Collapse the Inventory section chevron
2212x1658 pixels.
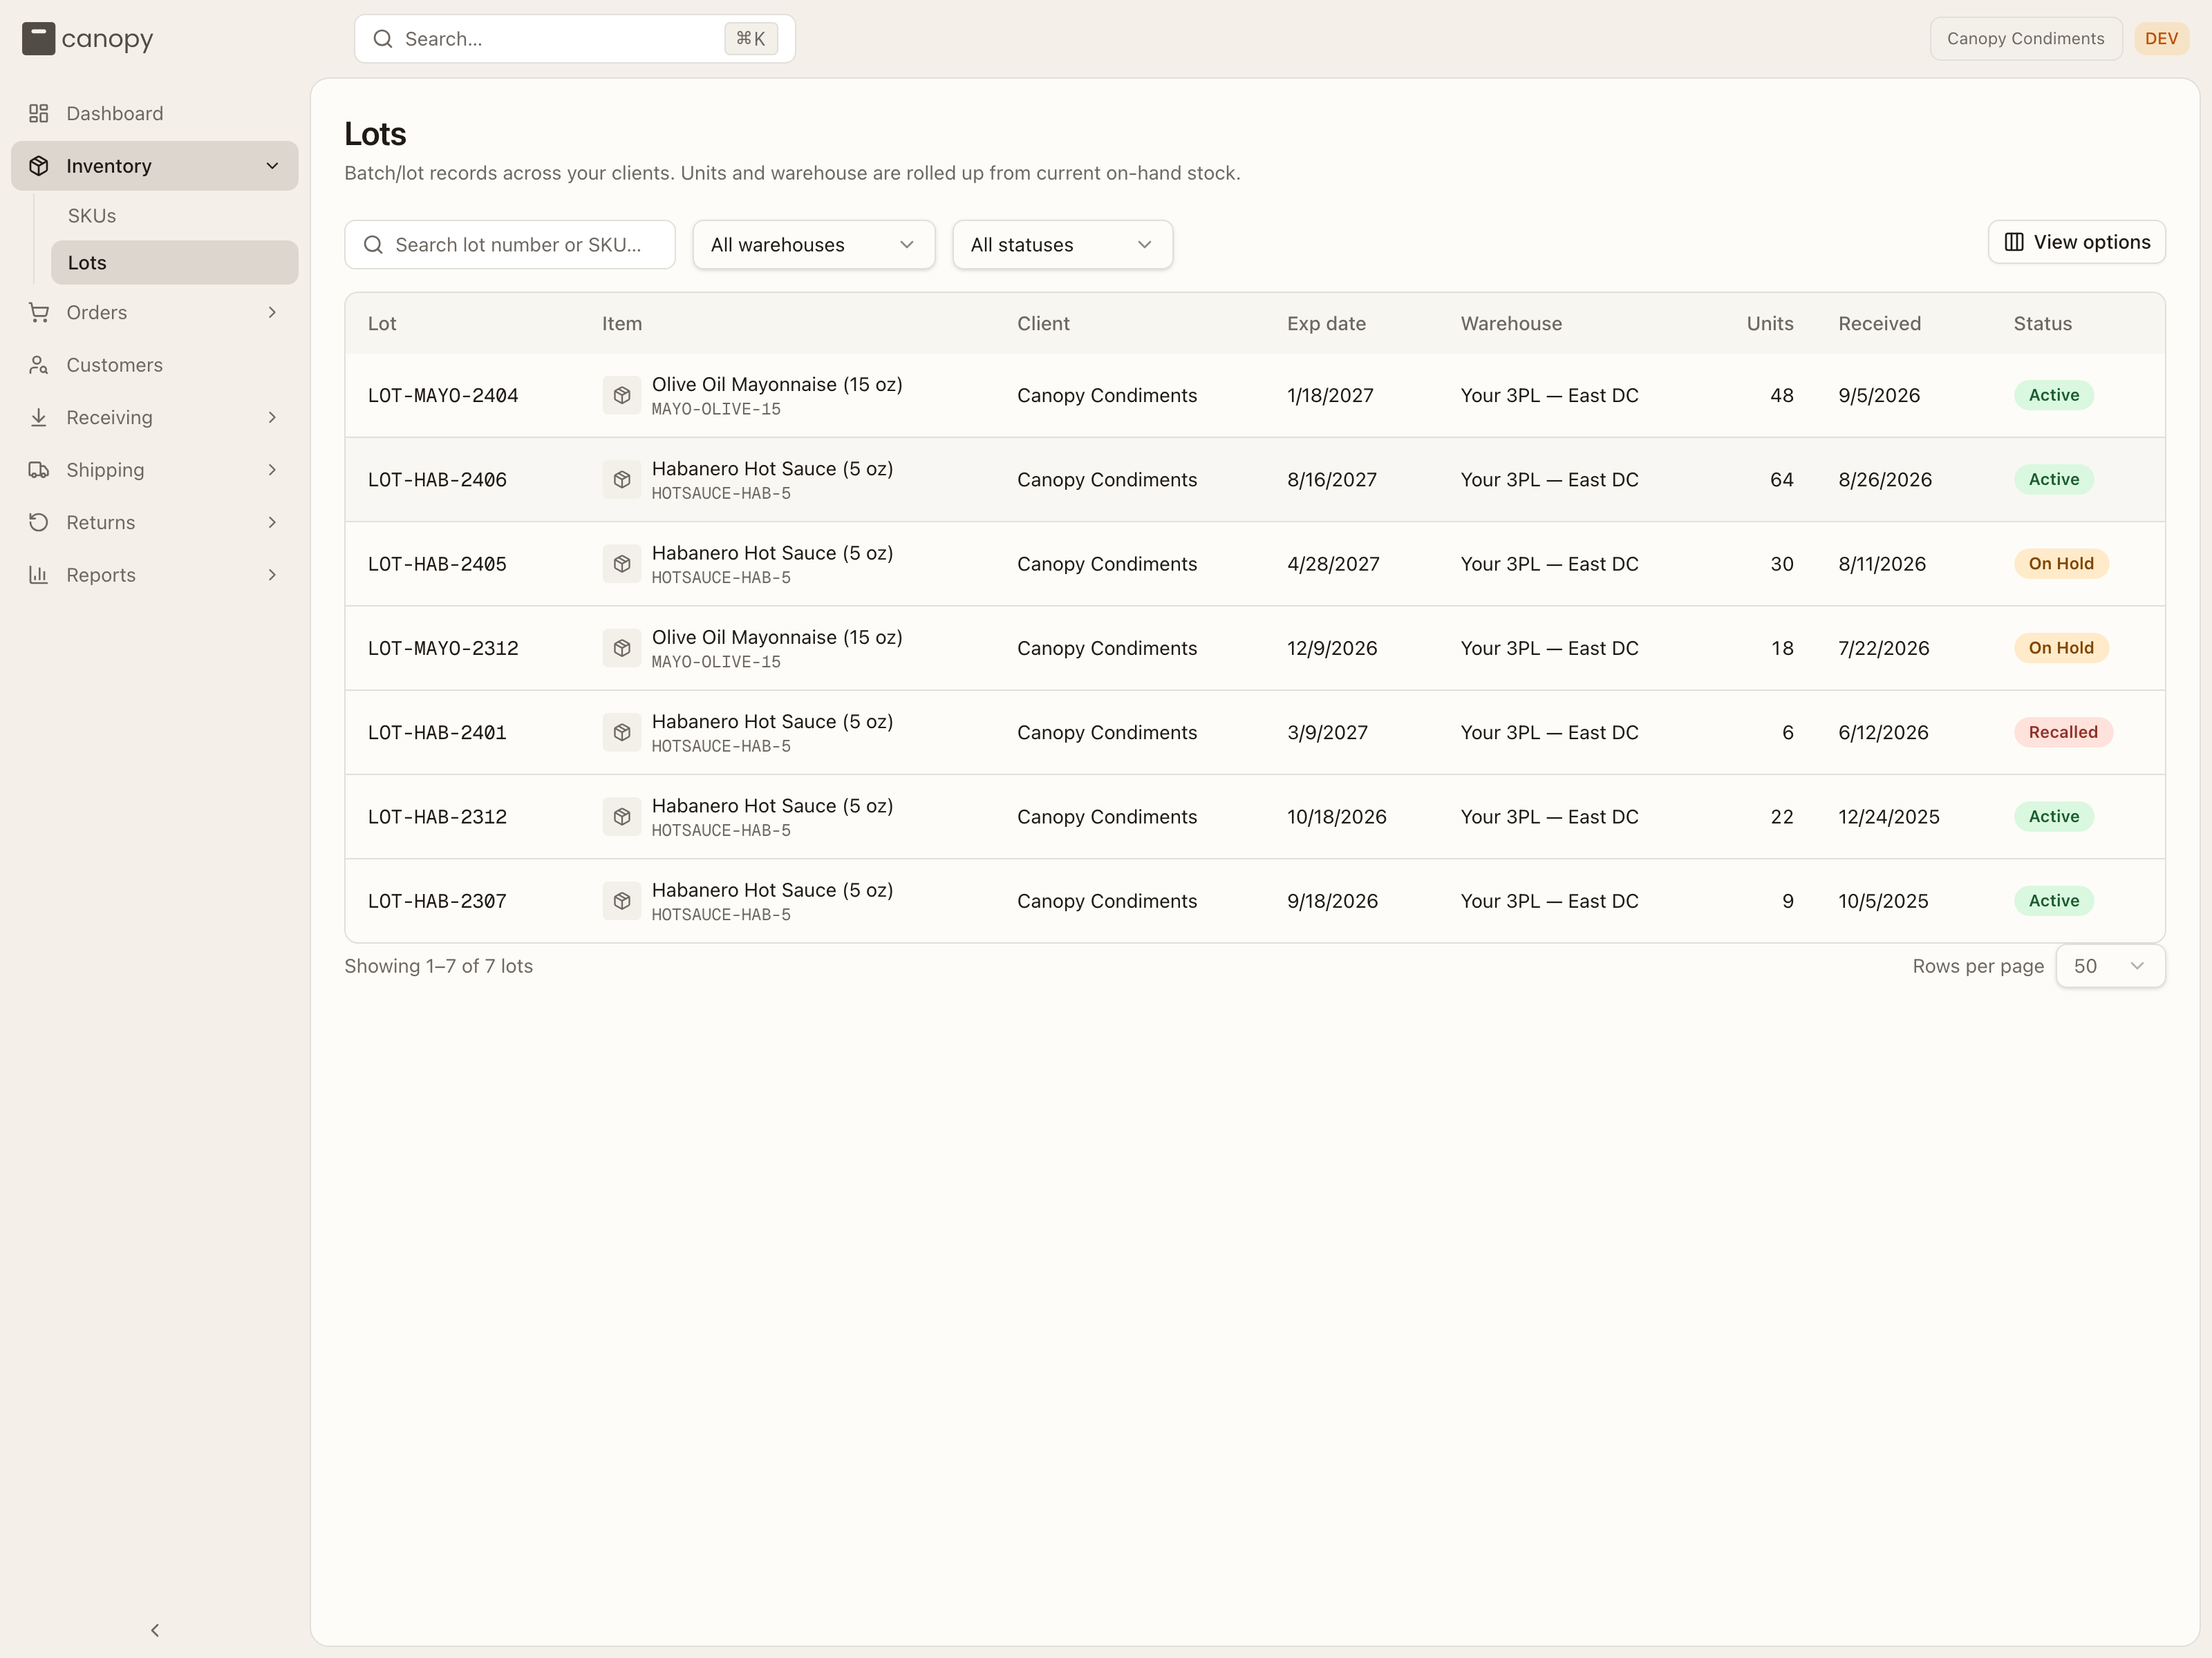[x=272, y=166]
